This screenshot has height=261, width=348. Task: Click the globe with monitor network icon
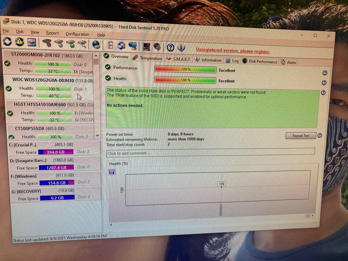tap(133, 46)
